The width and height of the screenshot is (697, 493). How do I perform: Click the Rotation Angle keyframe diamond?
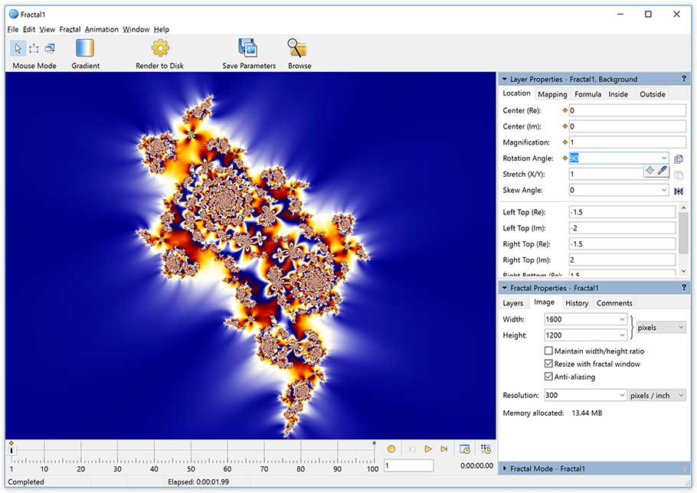565,158
